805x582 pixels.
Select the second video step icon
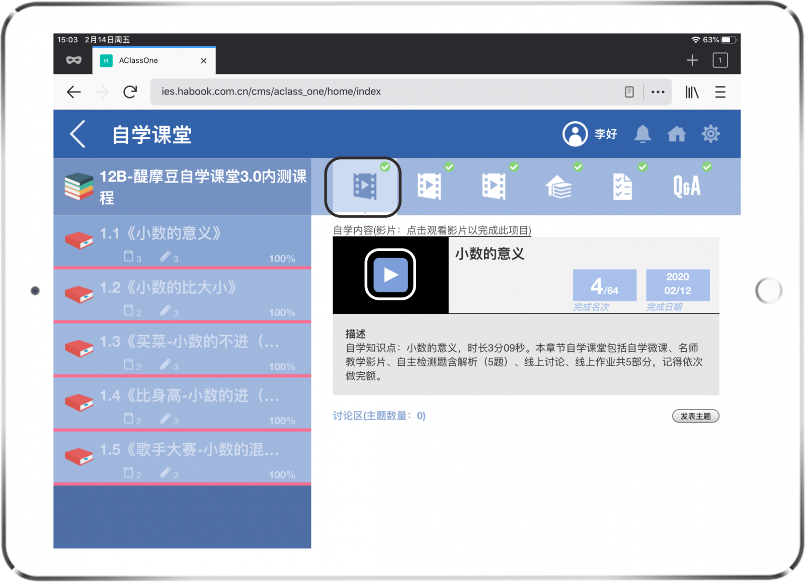coord(429,187)
